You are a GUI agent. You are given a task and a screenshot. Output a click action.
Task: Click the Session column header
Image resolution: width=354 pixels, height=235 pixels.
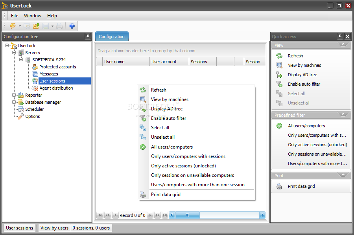254,62
